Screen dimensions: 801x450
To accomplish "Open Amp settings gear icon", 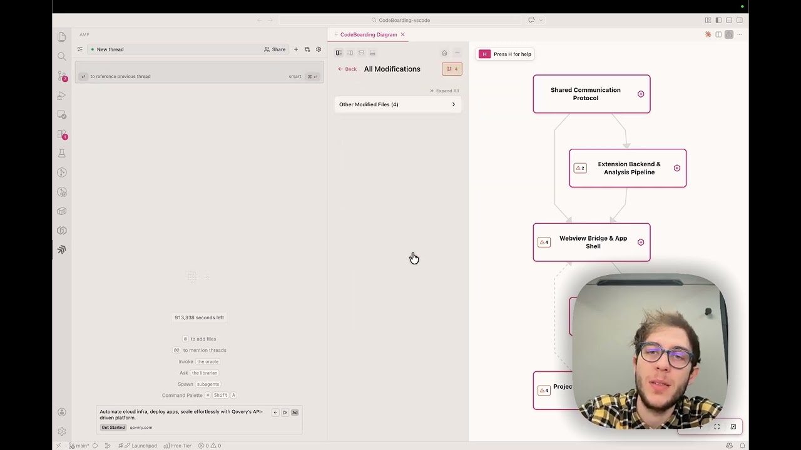I will click(319, 49).
